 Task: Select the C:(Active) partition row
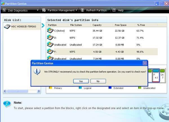(x=102, y=31)
